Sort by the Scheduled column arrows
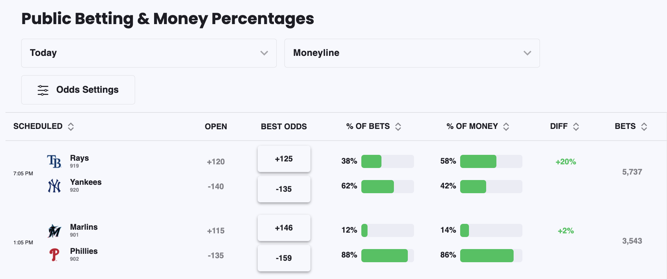Screen dimensions: 667x279 (x=71, y=127)
